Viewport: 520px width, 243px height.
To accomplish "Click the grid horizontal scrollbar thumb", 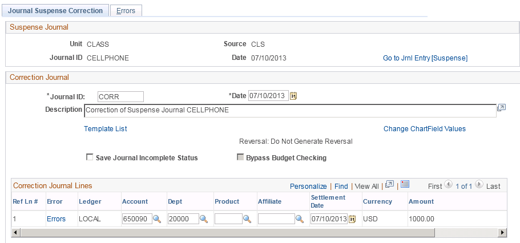I will pyautogui.click(x=227, y=232).
